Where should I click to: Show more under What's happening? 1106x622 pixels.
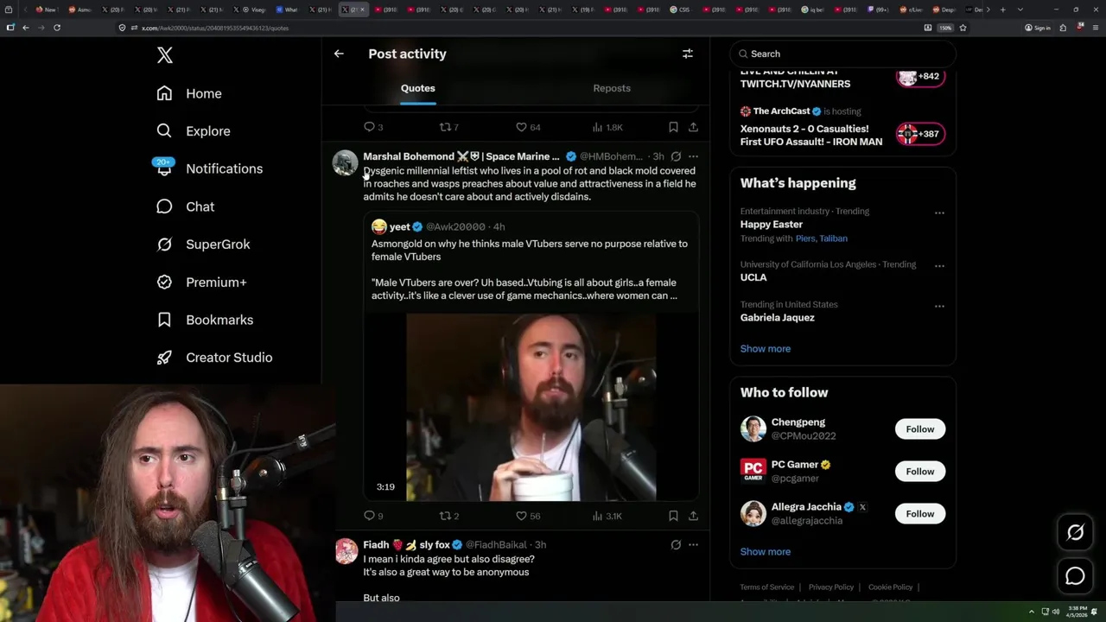(x=765, y=349)
